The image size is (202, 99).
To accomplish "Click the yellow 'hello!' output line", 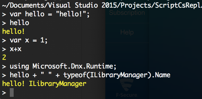I will 13,32.
